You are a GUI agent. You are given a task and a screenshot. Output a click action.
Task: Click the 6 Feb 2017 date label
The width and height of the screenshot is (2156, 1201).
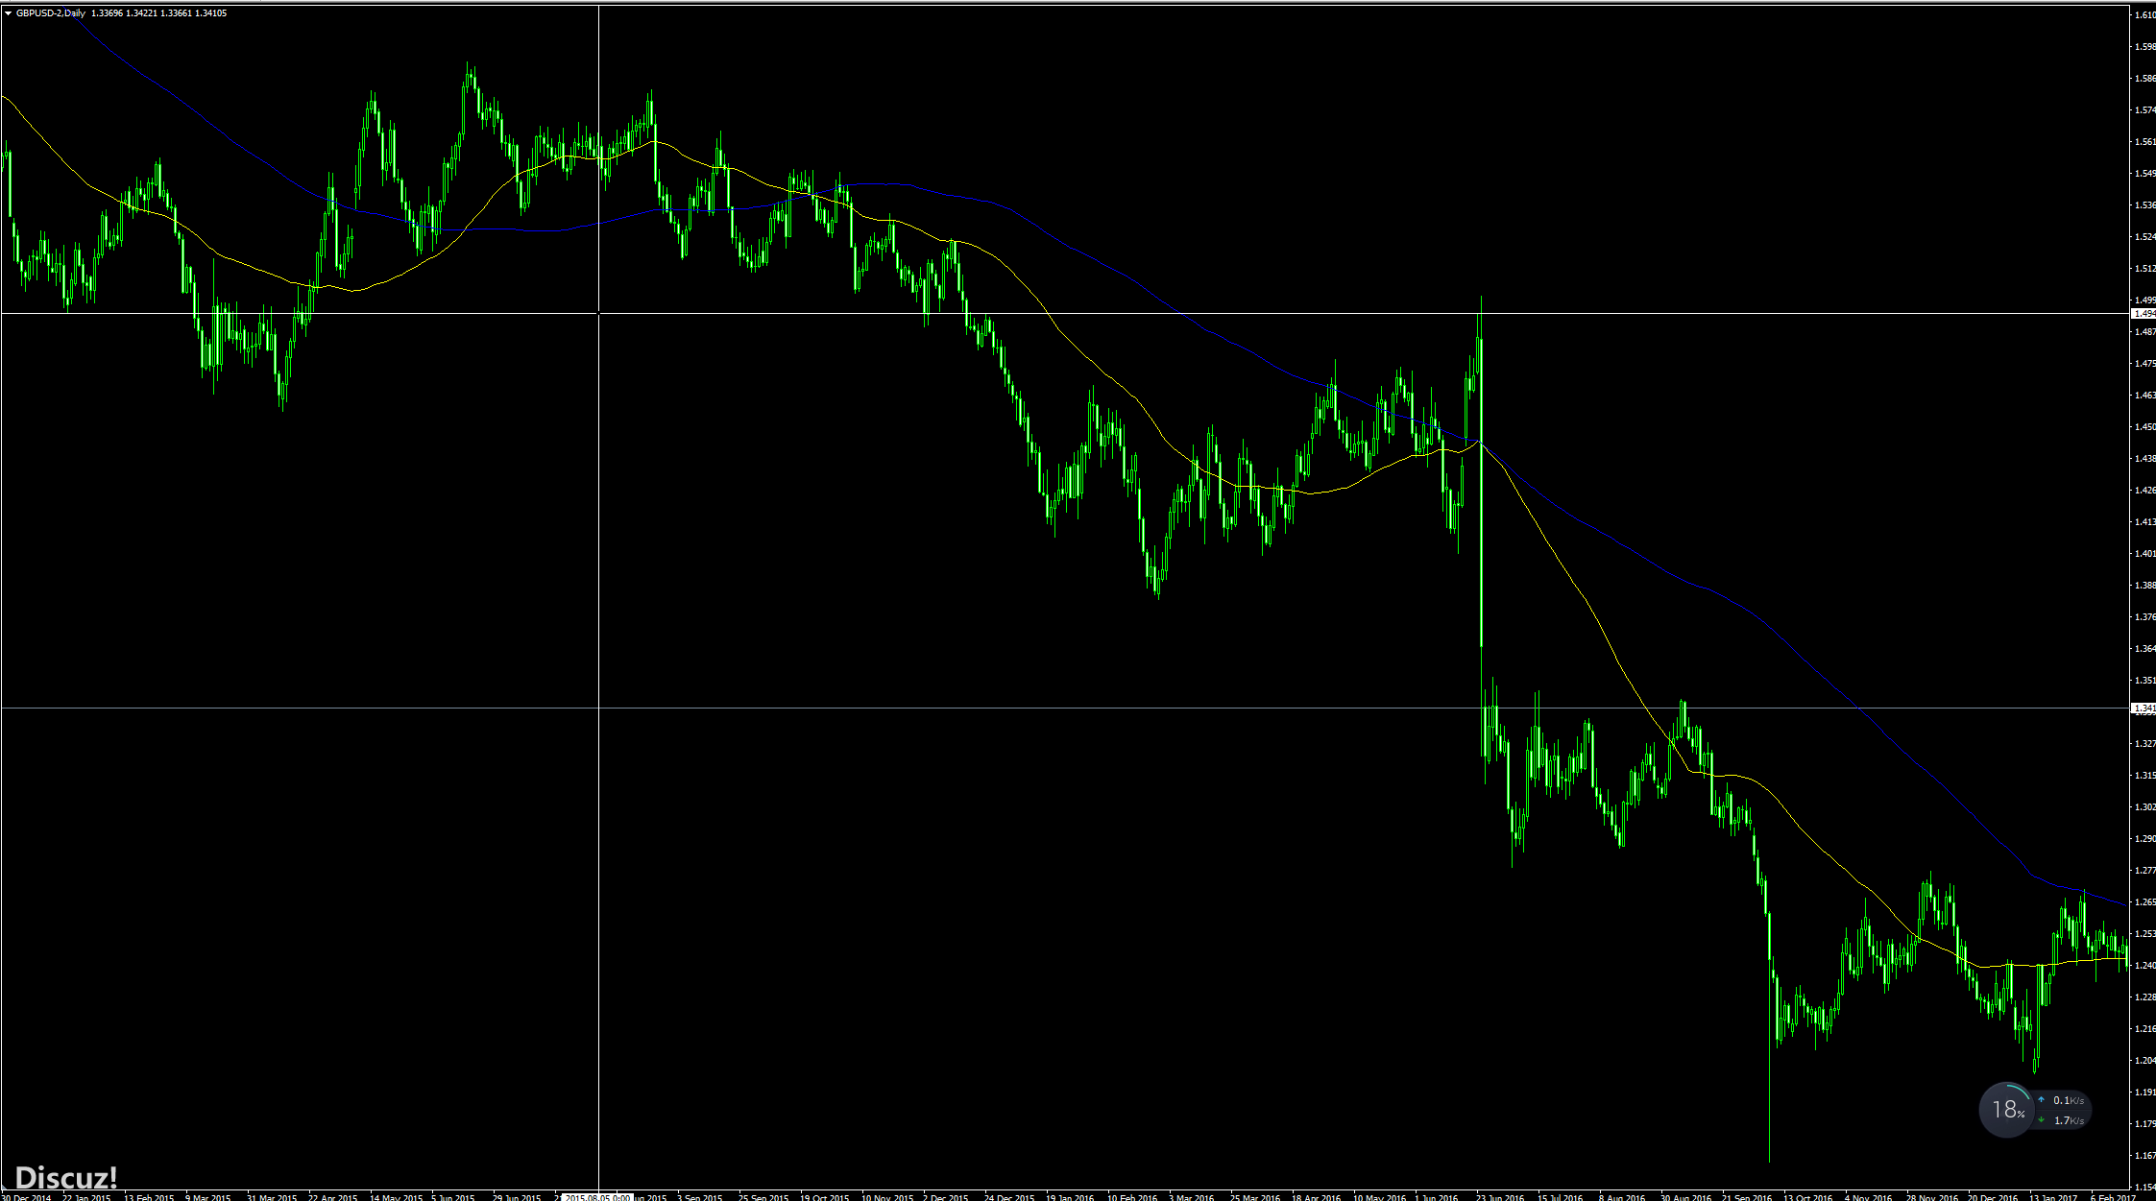2113,1197
